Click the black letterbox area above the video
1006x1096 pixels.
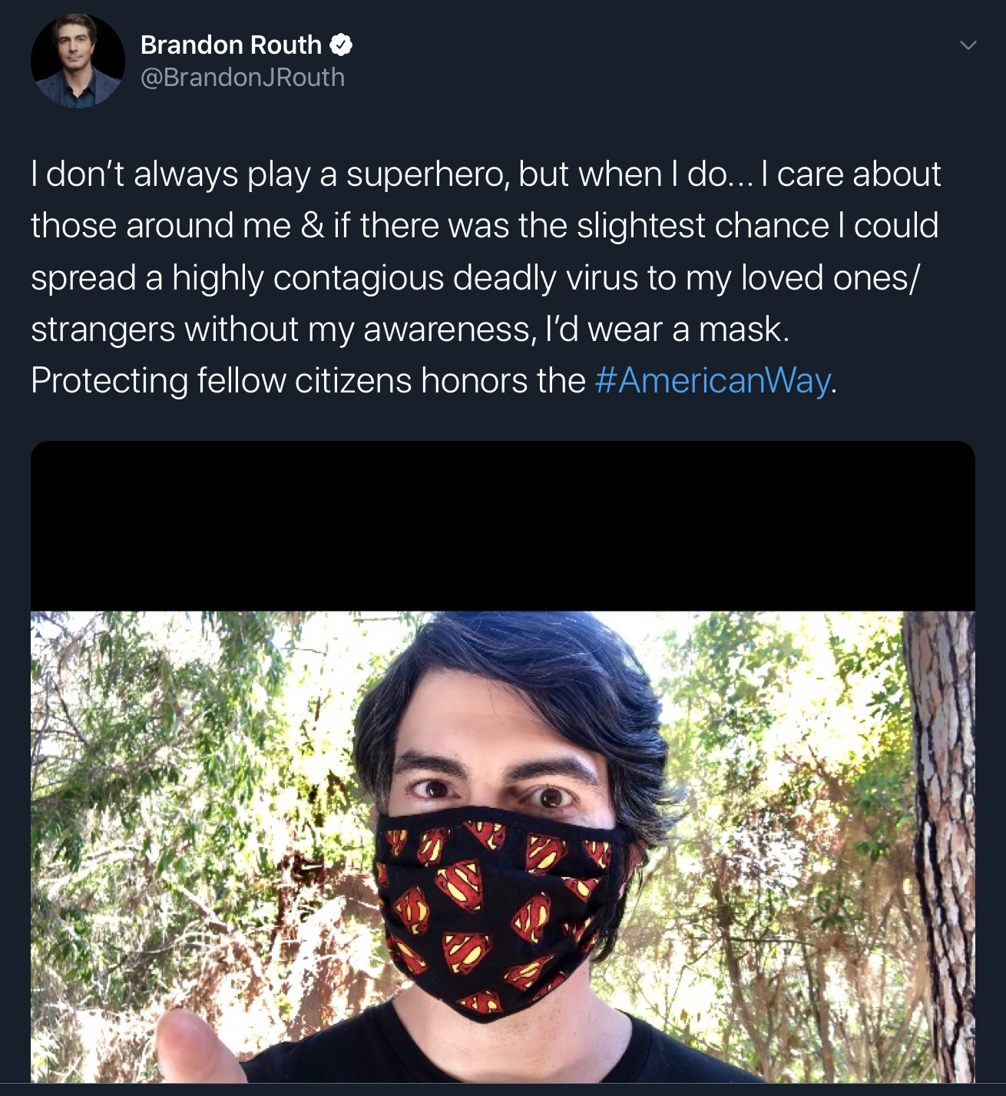pos(503,522)
